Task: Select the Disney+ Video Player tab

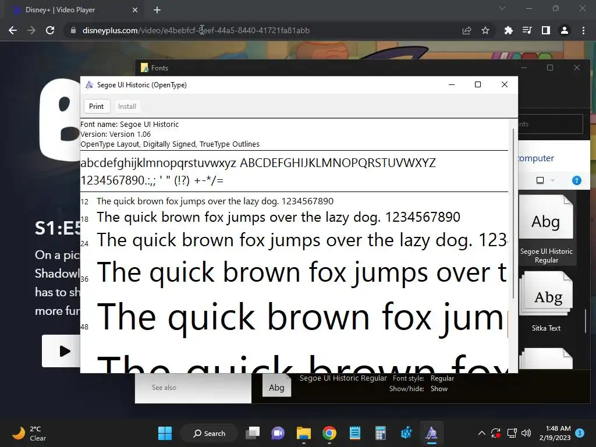Action: tap(72, 10)
